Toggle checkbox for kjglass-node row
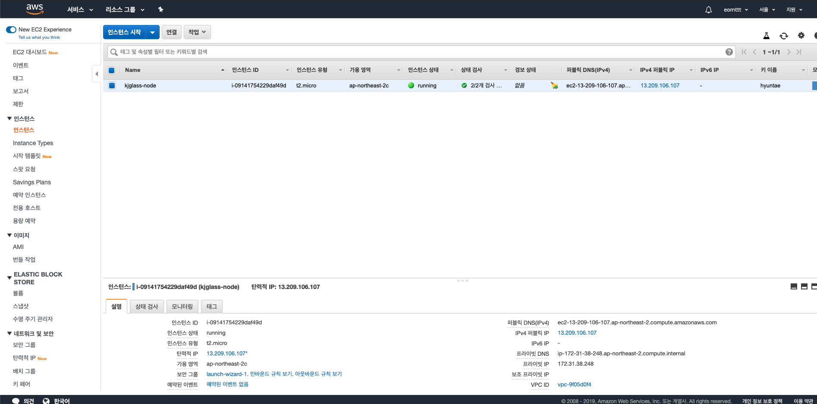Screen dimensions: 817x404 tap(112, 85)
